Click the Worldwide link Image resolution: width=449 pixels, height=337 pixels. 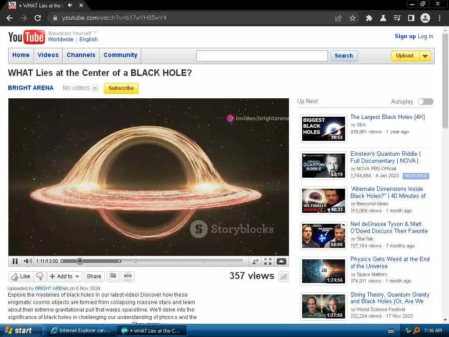tap(61, 39)
